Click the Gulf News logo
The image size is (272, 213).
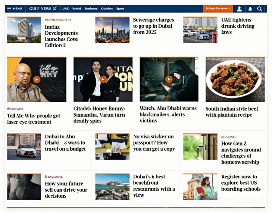click(43, 8)
